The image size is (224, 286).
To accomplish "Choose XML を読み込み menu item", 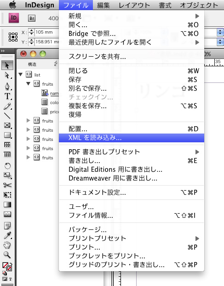I will pyautogui.click(x=132, y=138).
